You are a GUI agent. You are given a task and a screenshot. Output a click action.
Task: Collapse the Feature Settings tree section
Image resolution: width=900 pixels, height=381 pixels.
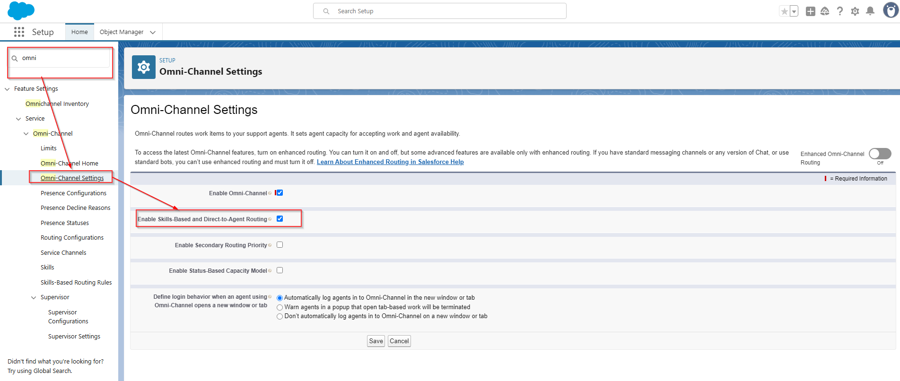7,89
